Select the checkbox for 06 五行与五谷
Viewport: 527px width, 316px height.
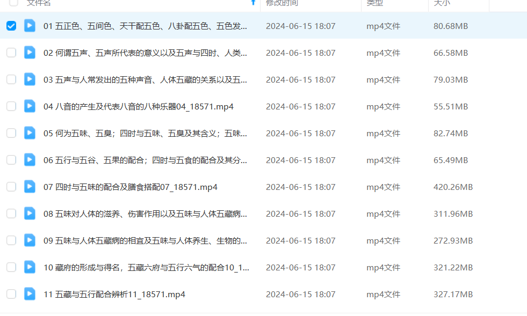click(x=11, y=160)
